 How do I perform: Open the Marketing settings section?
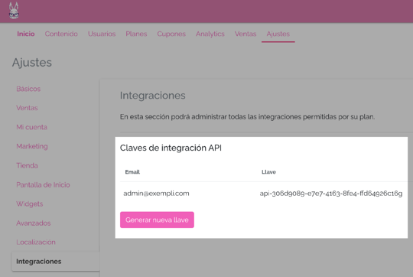[x=32, y=146]
